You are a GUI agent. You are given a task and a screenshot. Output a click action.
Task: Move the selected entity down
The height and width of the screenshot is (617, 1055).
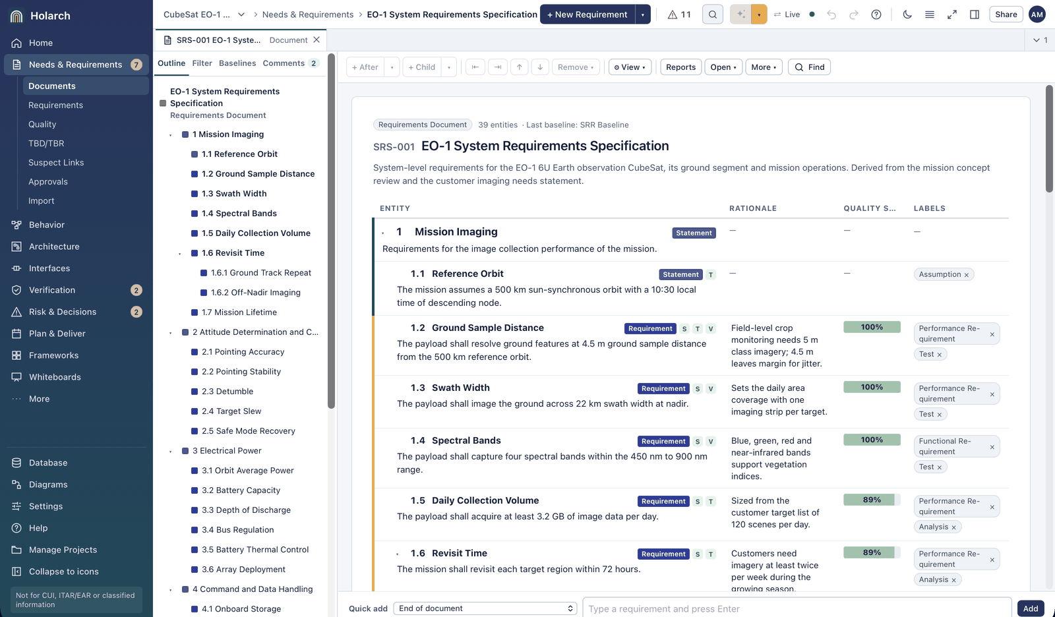click(540, 67)
